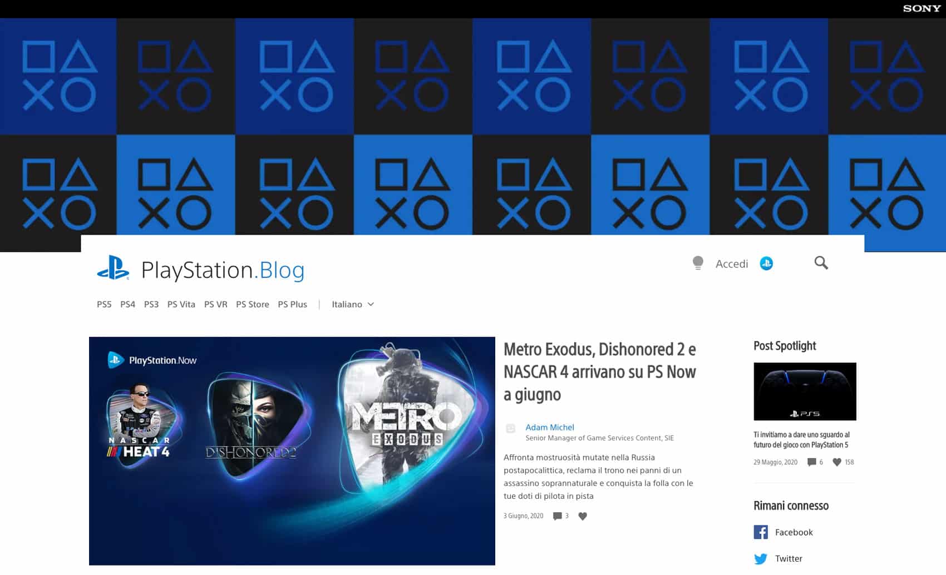Open the PS3 category
Image resolution: width=946 pixels, height=575 pixels.
tap(151, 304)
